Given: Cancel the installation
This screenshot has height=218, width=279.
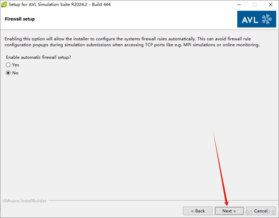Looking at the screenshot, I should [x=261, y=211].
